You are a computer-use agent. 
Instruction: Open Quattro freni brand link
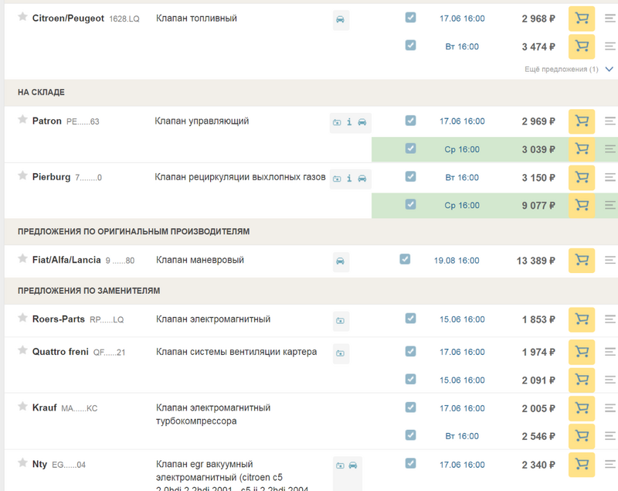tap(60, 352)
